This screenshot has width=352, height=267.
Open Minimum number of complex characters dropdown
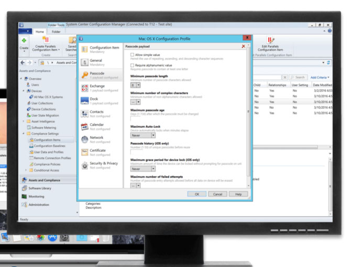click(x=138, y=102)
